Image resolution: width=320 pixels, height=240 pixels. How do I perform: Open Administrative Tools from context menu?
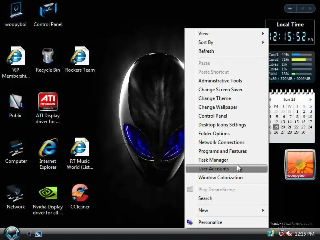click(x=226, y=81)
